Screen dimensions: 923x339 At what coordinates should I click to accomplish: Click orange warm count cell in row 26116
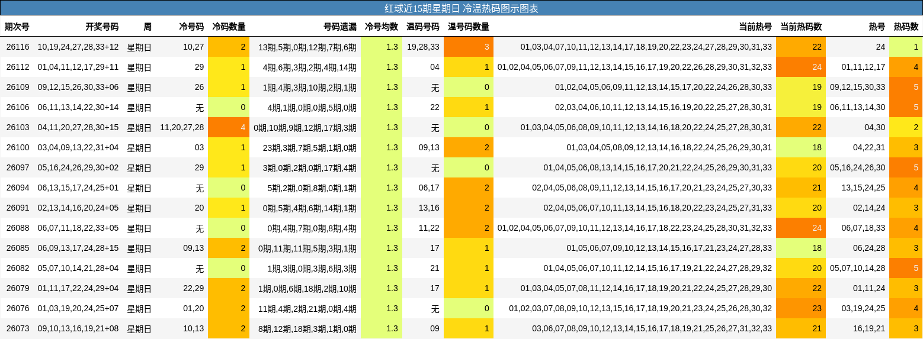pyautogui.click(x=469, y=47)
